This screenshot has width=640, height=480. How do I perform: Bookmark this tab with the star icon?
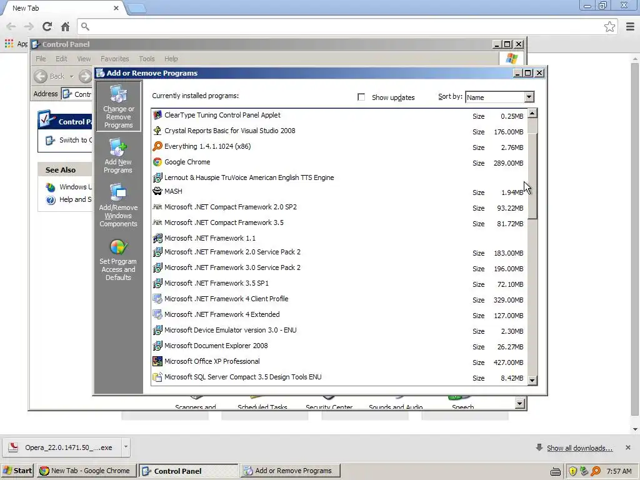tap(609, 26)
